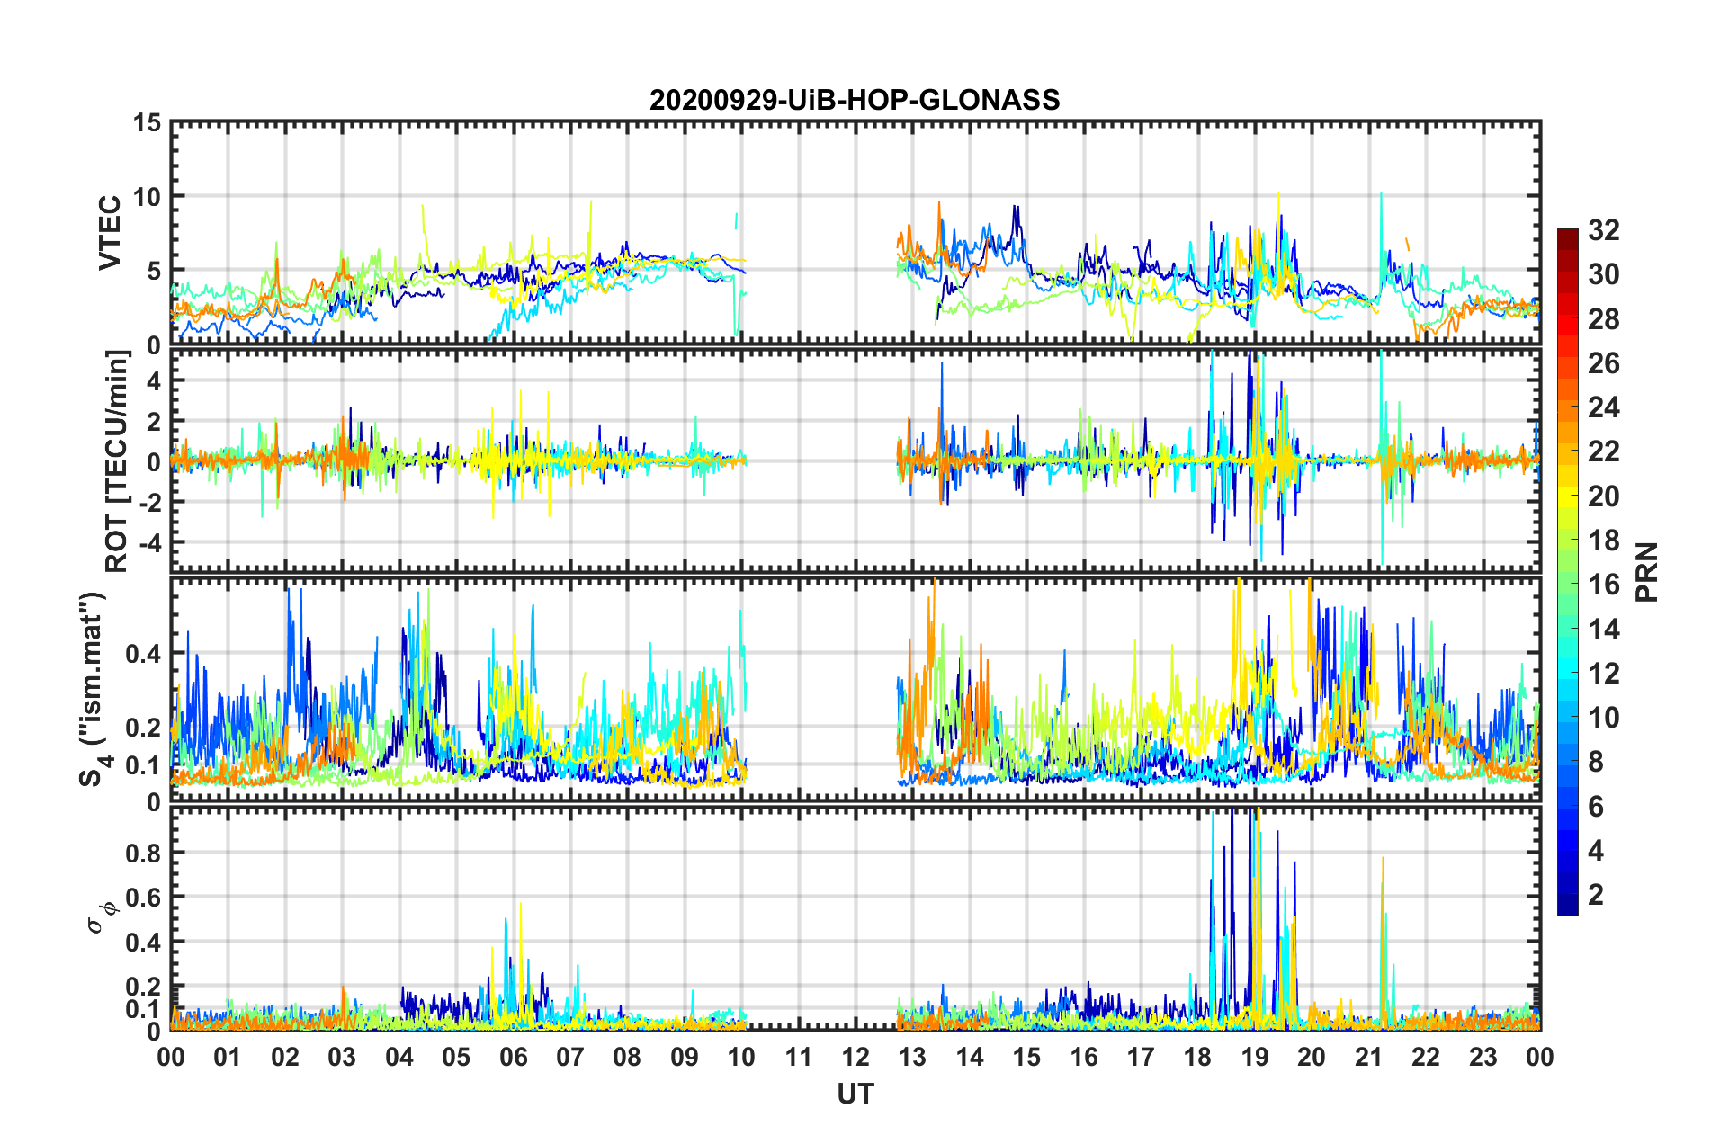This screenshot has height=1144, width=1711.
Task: Click VTEC axis tick label 15
Action: [x=148, y=122]
